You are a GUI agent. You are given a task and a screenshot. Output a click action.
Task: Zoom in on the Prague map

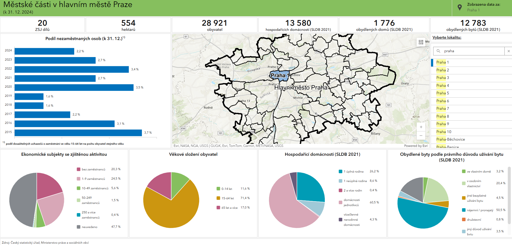point(421,127)
